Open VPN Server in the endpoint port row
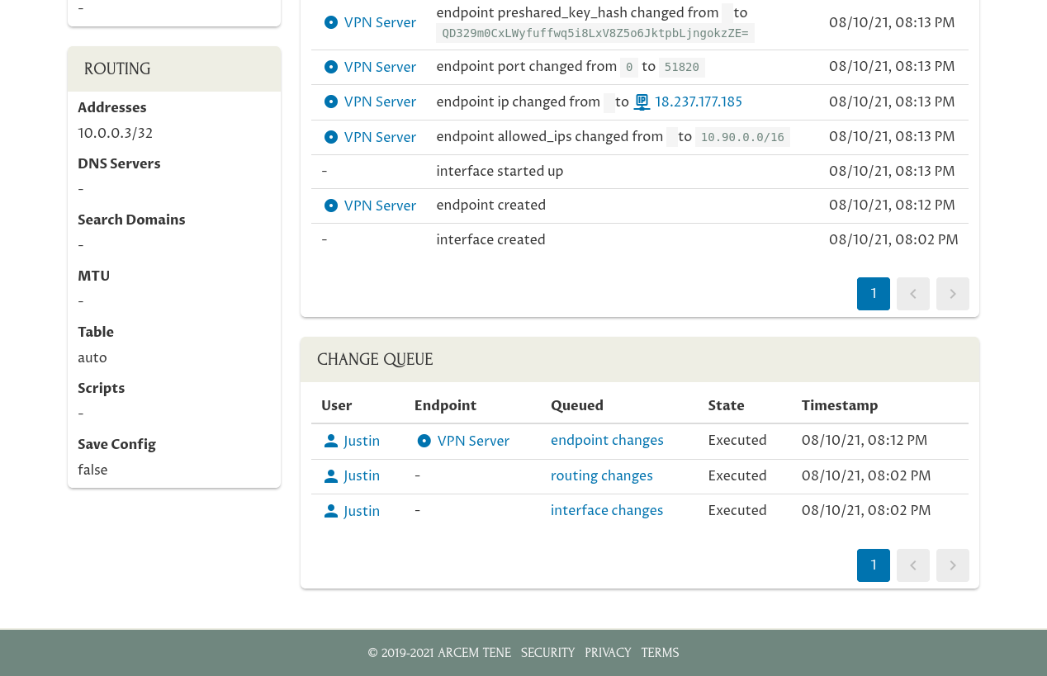1047x676 pixels. click(380, 68)
